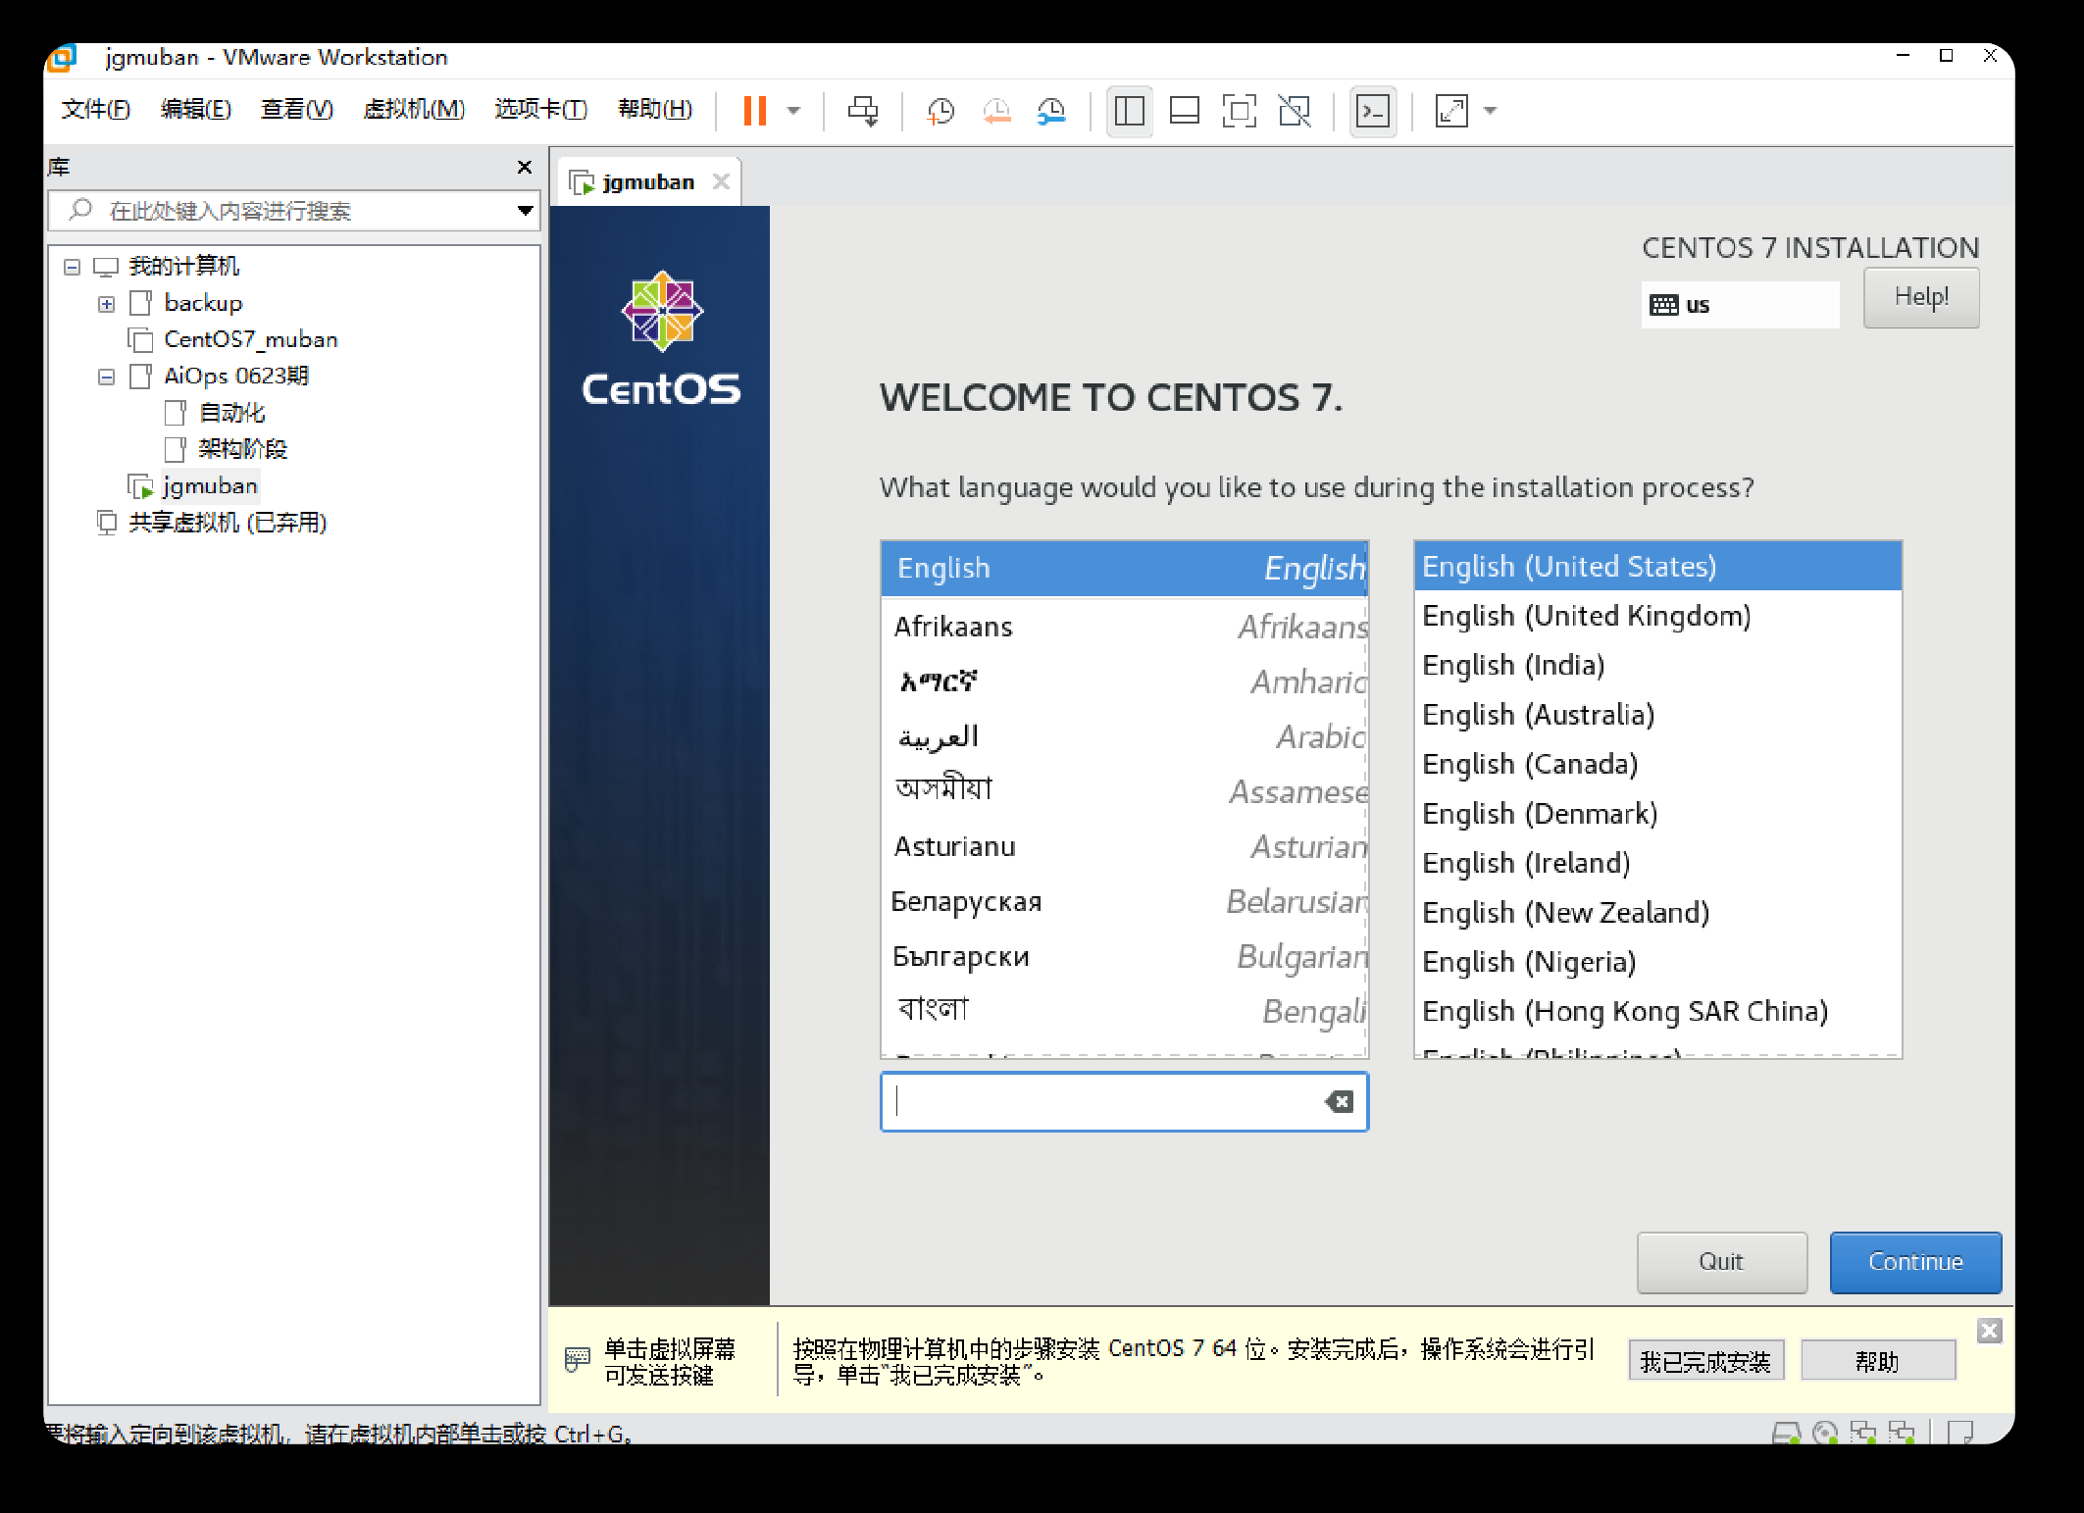Choose Bulgarian from the language list
The image size is (2084, 1513).
tap(1124, 956)
